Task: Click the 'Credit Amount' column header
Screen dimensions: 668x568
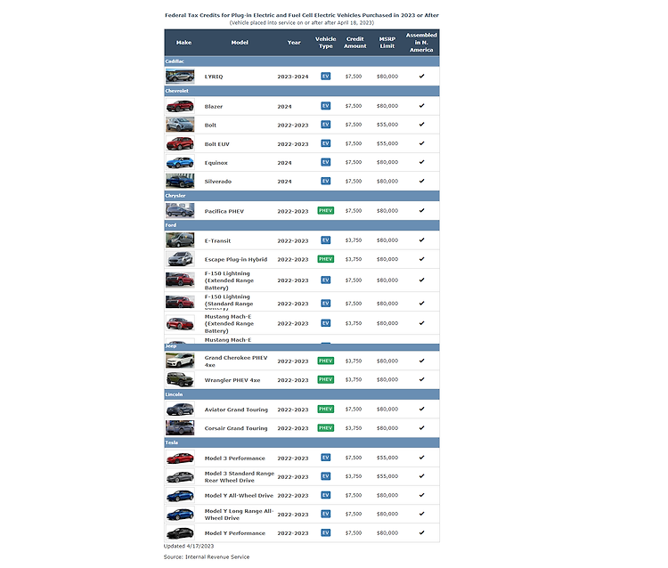Action: click(354, 43)
